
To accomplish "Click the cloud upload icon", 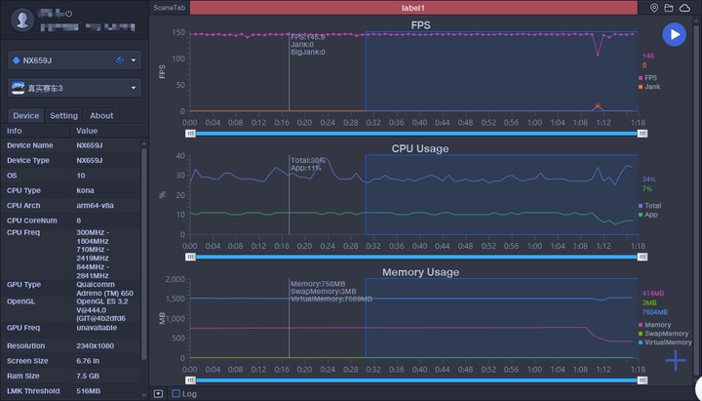I will (x=684, y=8).
